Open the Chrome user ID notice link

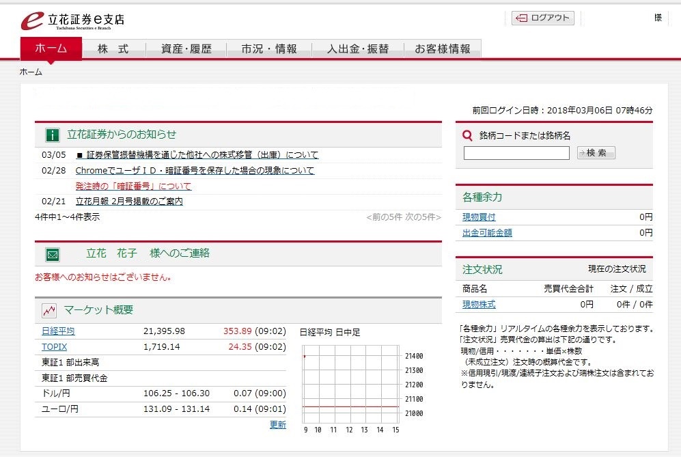point(195,170)
